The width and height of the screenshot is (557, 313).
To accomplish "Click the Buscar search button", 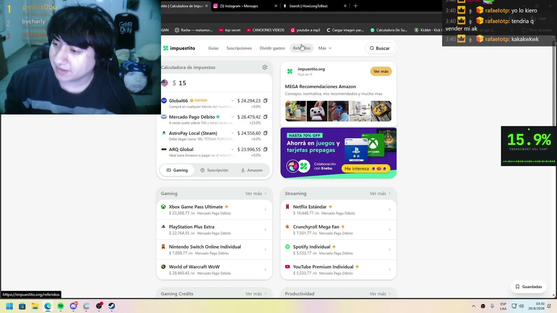I will 380,48.
